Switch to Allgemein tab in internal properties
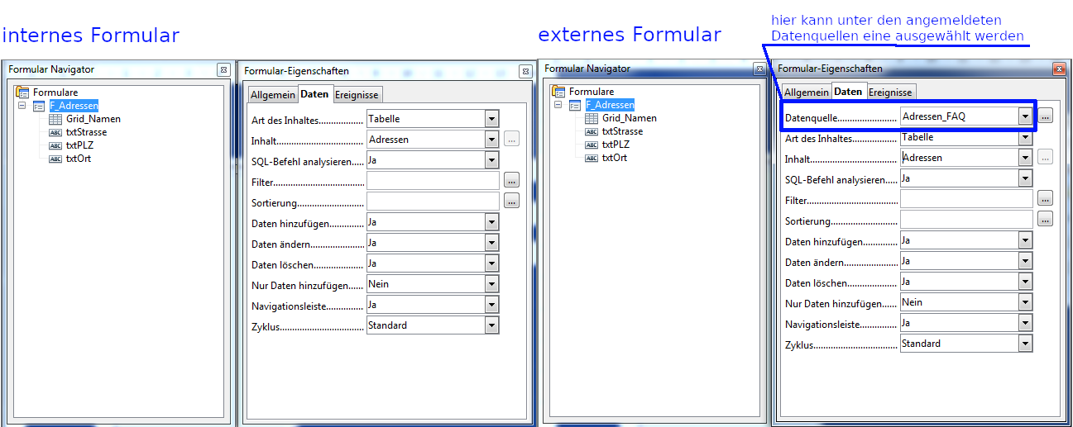This screenshot has width=1073, height=427. coord(273,95)
